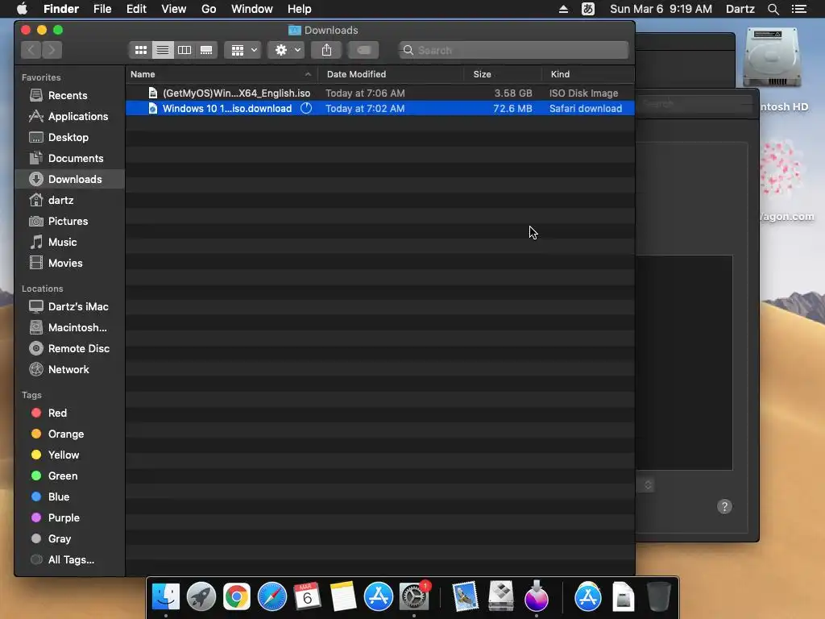This screenshot has width=825, height=619.
Task: Open the Go menu
Action: 209,9
